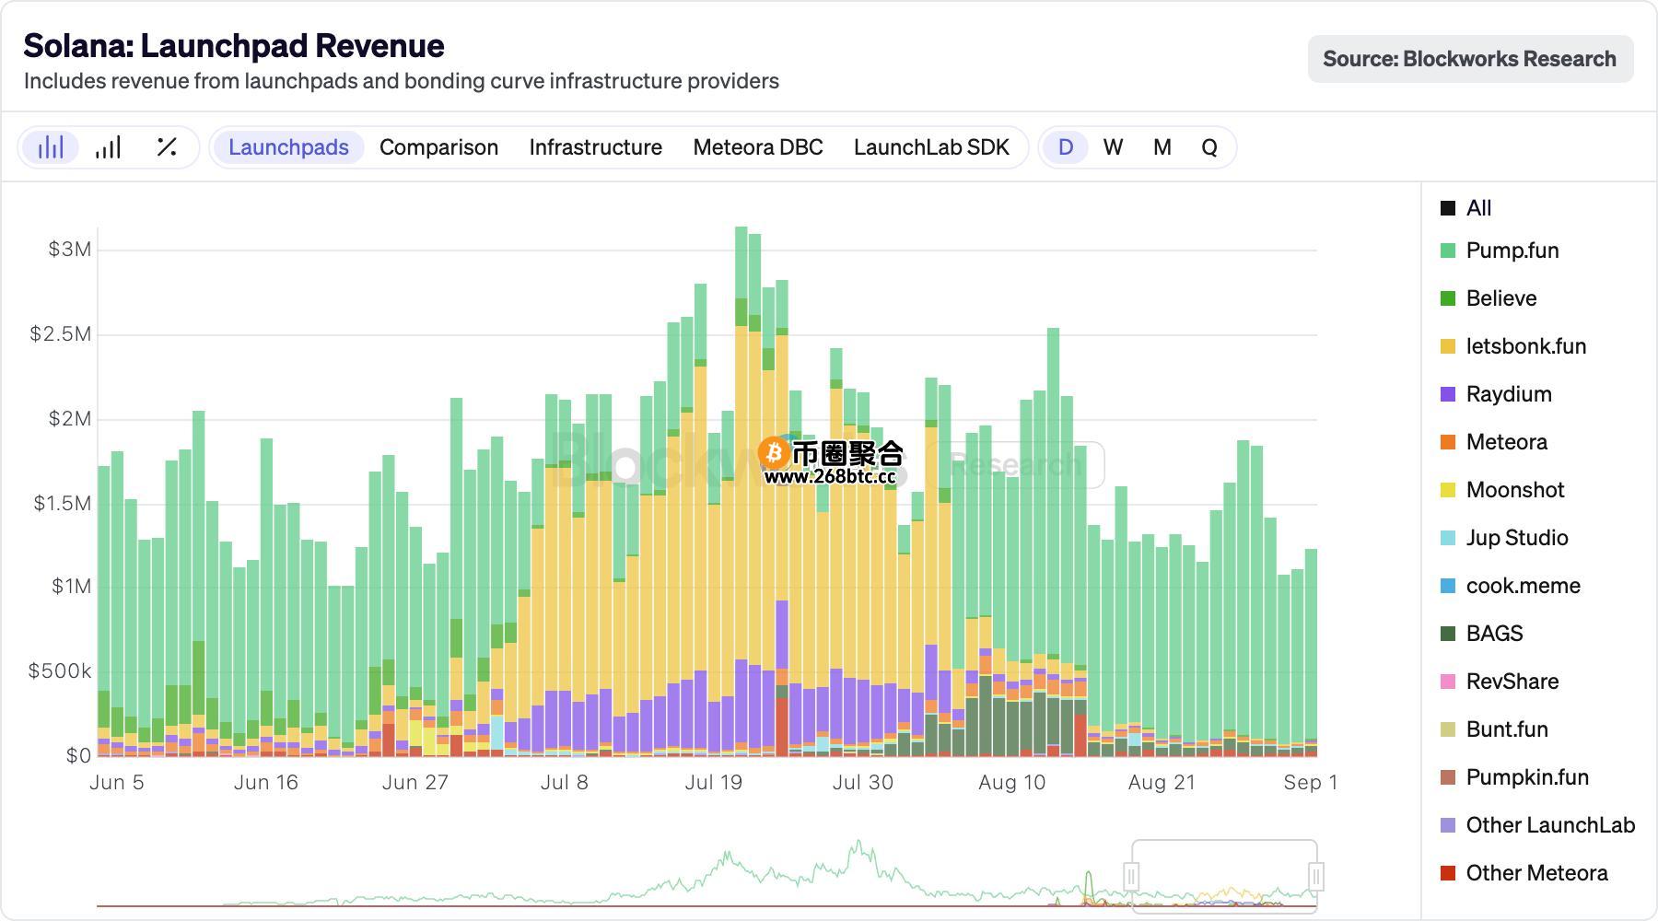Click the $500k y-axis label
Image resolution: width=1658 pixels, height=921 pixels.
pos(60,671)
